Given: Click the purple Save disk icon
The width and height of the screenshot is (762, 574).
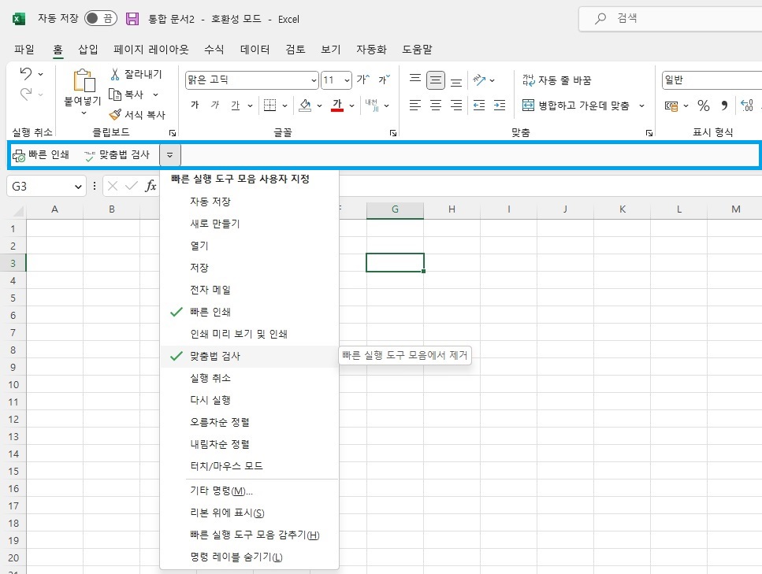Looking at the screenshot, I should (132, 19).
